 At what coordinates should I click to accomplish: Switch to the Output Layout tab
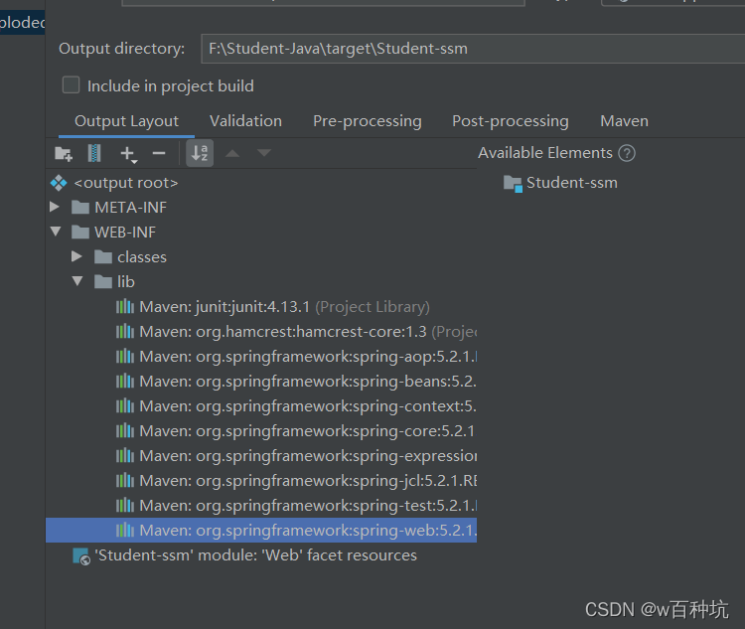click(126, 121)
